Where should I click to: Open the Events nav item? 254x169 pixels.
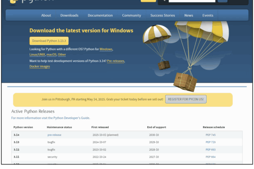(208, 16)
